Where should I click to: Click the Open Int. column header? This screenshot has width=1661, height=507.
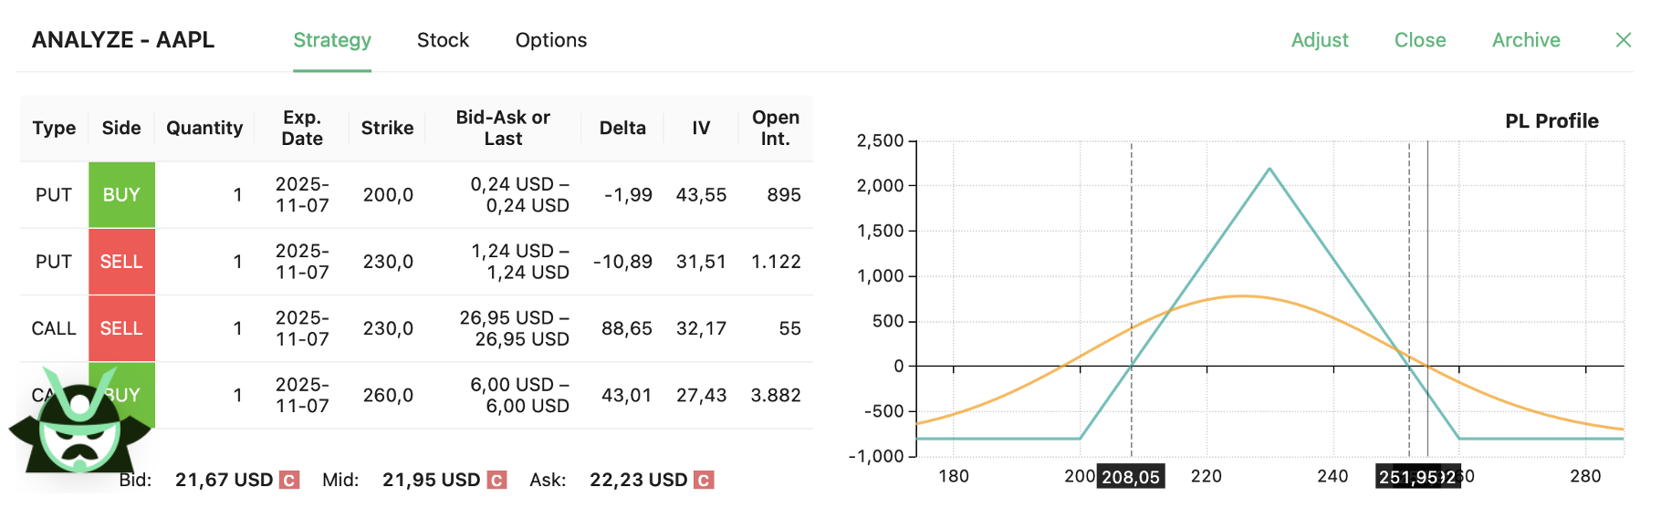[775, 129]
